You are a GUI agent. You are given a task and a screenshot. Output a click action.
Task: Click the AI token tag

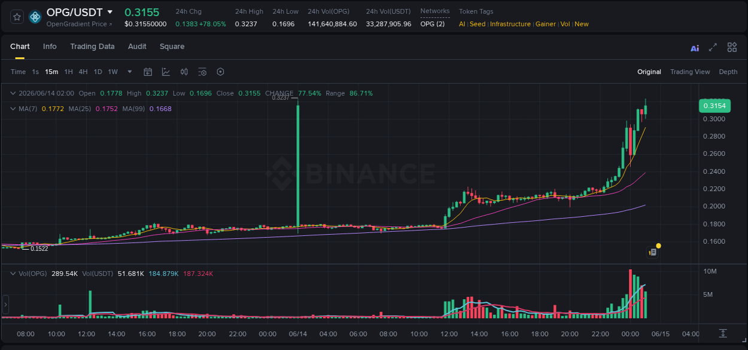click(462, 24)
